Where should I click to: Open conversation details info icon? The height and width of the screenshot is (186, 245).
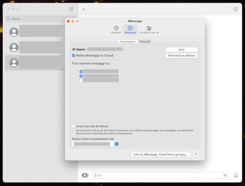click(x=235, y=9)
